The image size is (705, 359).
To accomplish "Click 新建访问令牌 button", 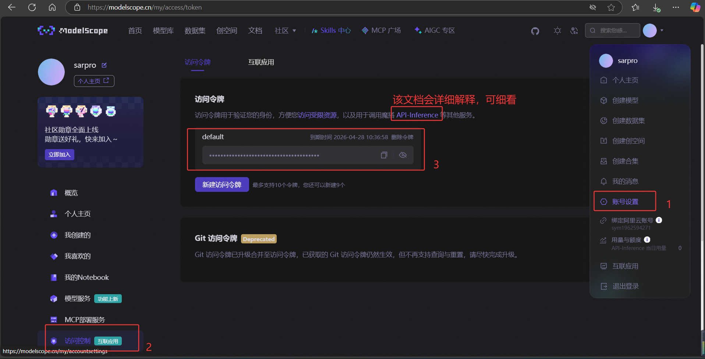I will (222, 184).
